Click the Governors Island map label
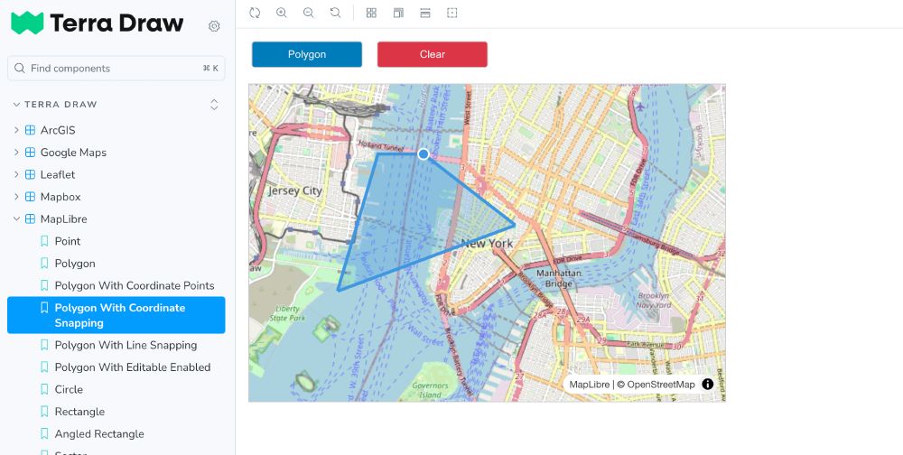This screenshot has height=455, width=903. tap(430, 390)
